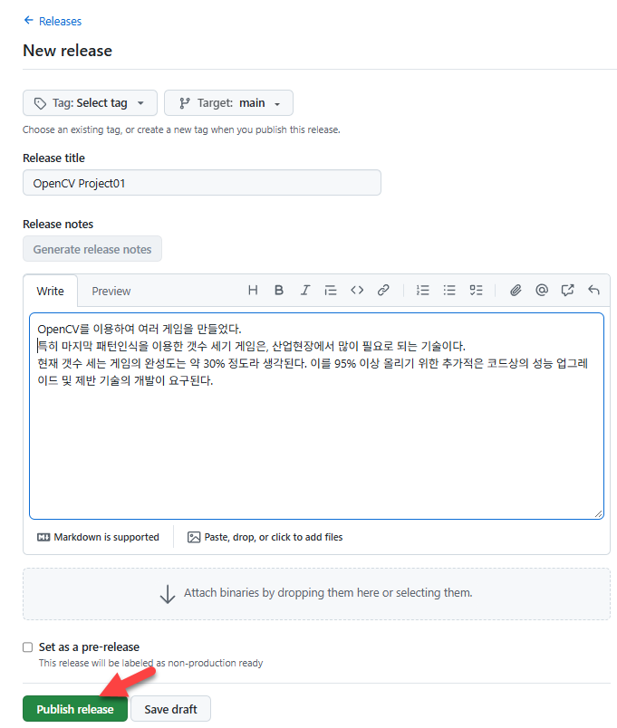
Task: Expand the Target: main dropdown
Action: click(228, 103)
